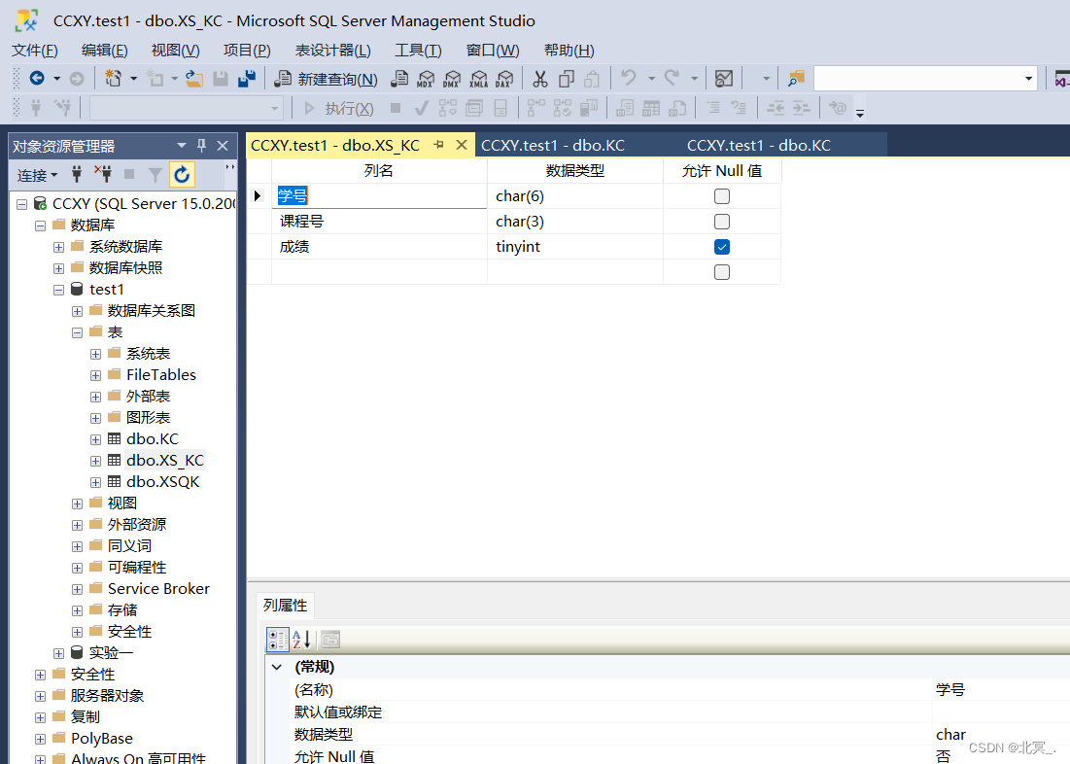1070x764 pixels.
Task: Expand the dbo.KC table node
Action: tap(95, 438)
